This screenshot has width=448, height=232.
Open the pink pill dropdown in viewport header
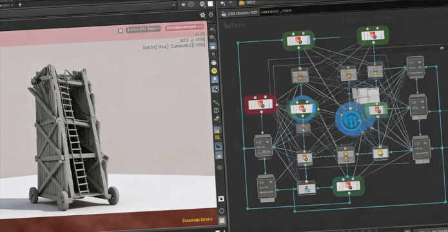click(x=184, y=28)
